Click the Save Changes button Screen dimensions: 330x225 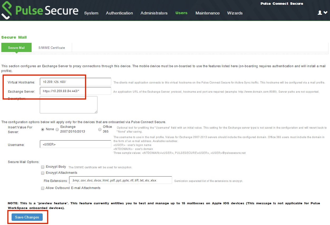tap(27, 217)
